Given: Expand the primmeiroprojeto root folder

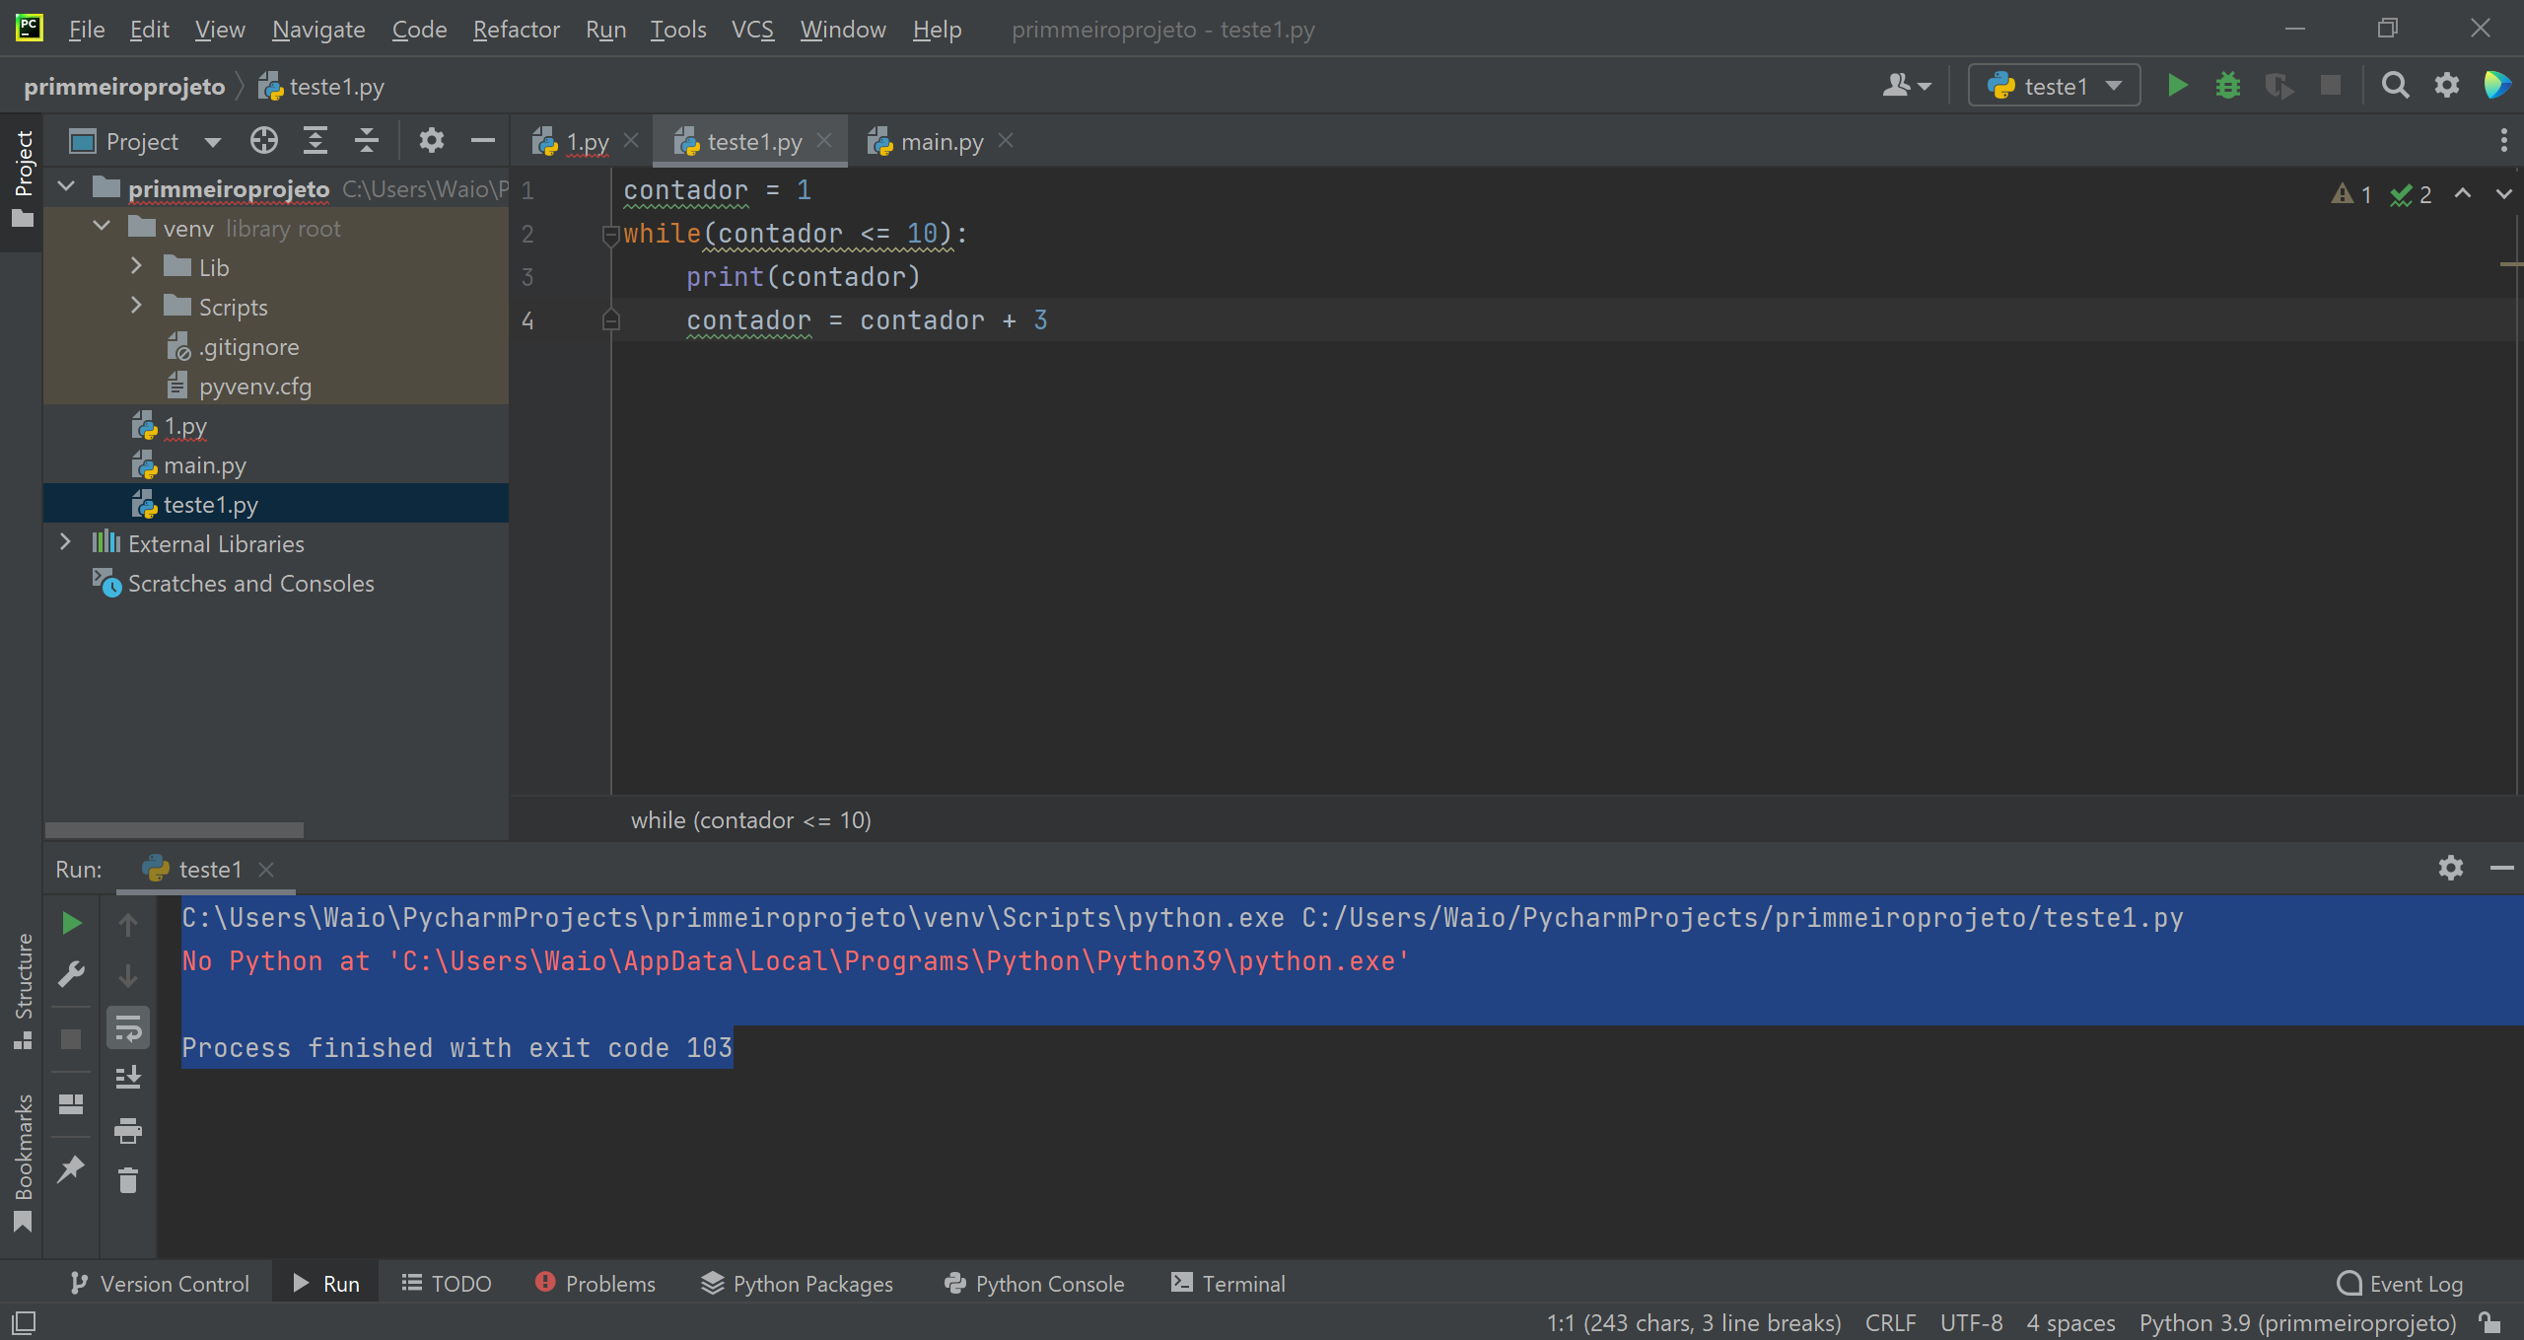Looking at the screenshot, I should pos(65,188).
